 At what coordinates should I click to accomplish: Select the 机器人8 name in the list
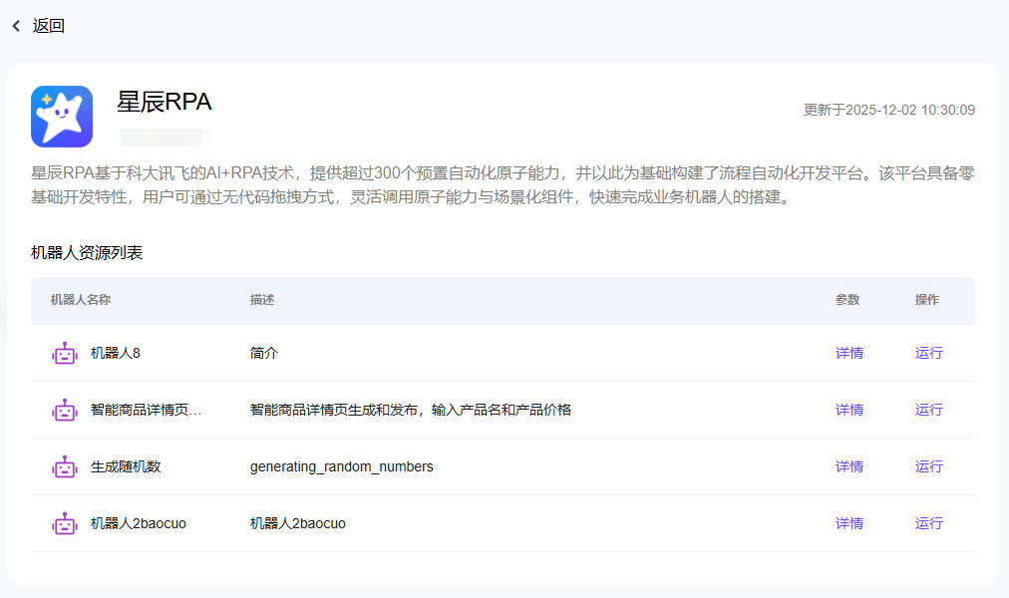point(115,353)
